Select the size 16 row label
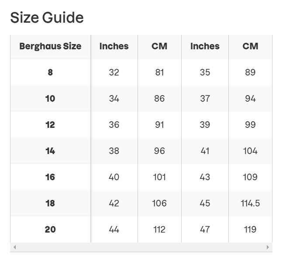Image resolution: width=293 pixels, height=257 pixels. (50, 177)
